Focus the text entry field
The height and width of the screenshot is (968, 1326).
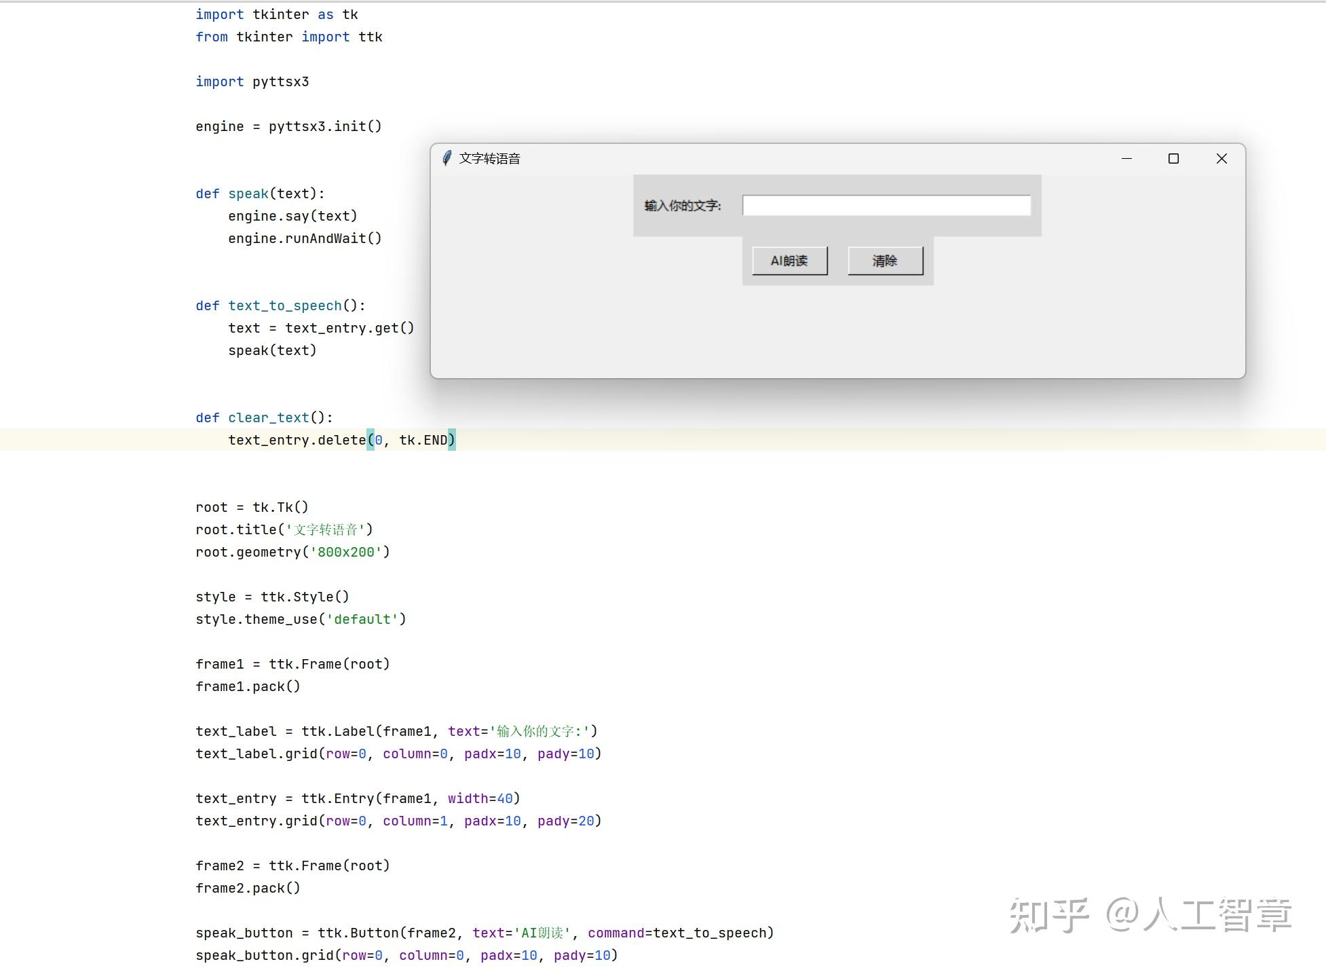click(x=886, y=205)
